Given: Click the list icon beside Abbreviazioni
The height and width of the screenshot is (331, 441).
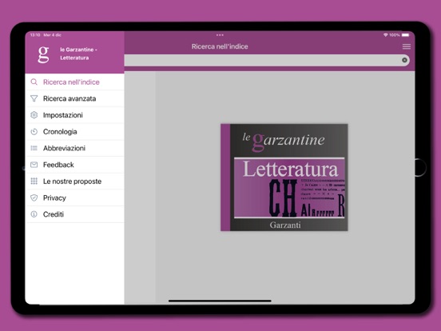Looking at the screenshot, I should pyautogui.click(x=34, y=148).
